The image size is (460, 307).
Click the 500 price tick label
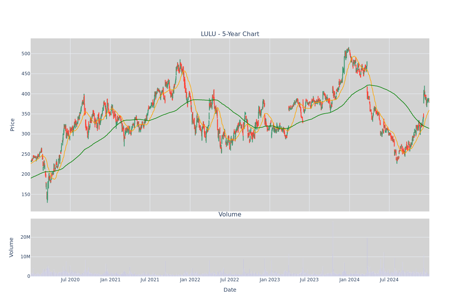(25, 54)
